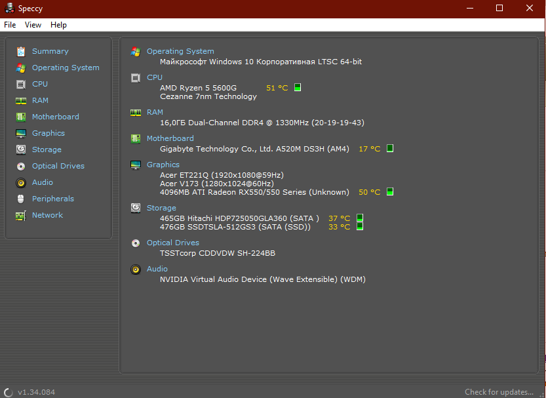
Task: Click the TSSTcorp CDDVDW SH-224BB text
Action: 218,253
